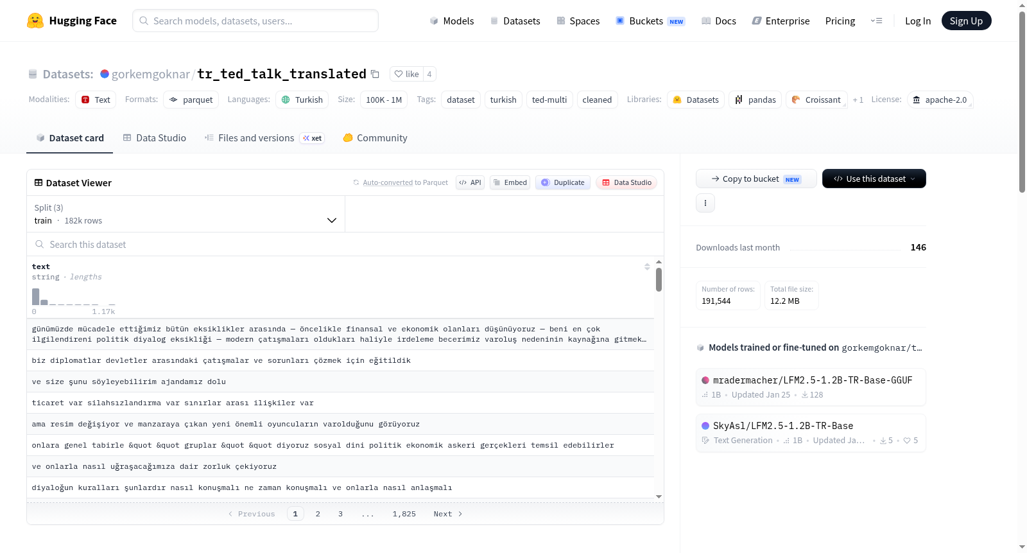Click the magnifier icon in dataset search
Viewport: 1027px width, 553px height.
click(40, 244)
